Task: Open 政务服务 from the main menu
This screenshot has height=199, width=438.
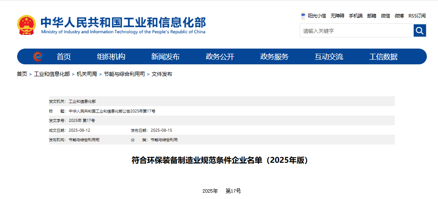Action: pos(274,57)
